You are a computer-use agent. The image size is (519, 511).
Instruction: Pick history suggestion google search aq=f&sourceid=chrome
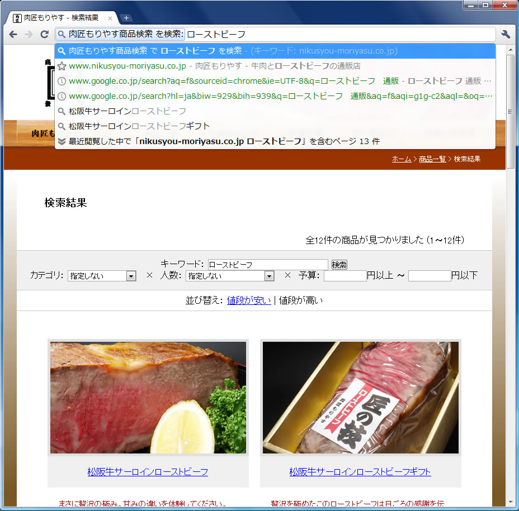pyautogui.click(x=275, y=81)
